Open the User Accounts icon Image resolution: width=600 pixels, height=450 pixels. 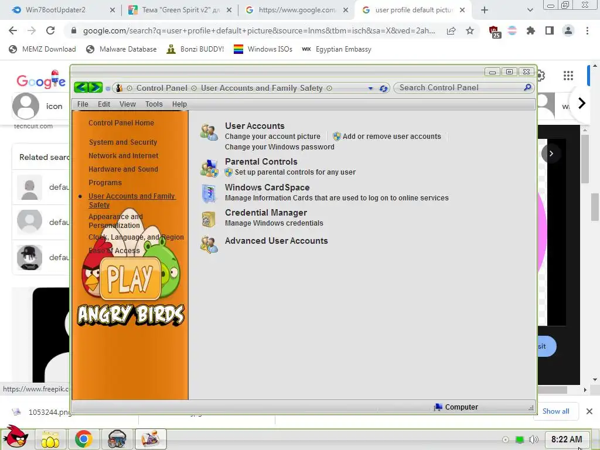tap(209, 132)
